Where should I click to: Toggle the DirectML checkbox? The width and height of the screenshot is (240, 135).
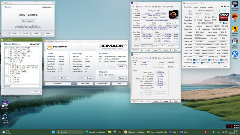(x=221, y=60)
